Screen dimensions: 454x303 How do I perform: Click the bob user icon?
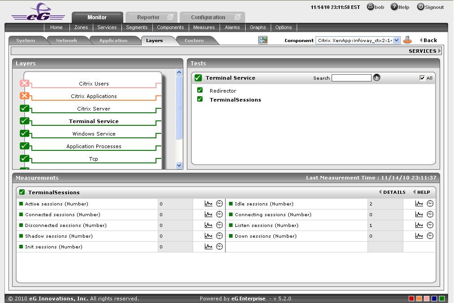point(370,7)
